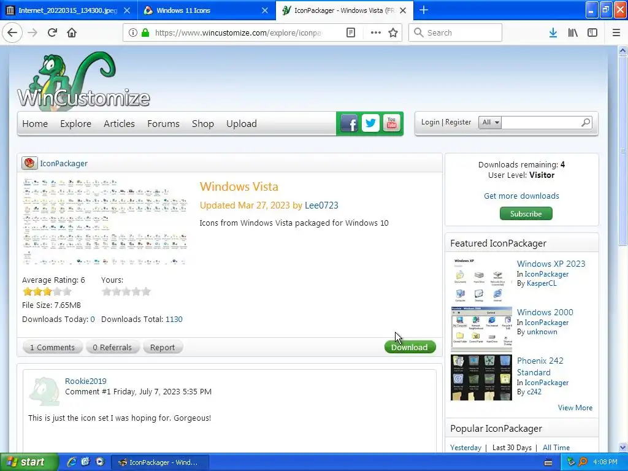Click the Login link

tap(430, 122)
